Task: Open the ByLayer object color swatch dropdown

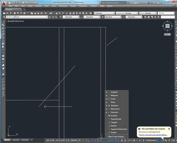Action: [104, 13]
